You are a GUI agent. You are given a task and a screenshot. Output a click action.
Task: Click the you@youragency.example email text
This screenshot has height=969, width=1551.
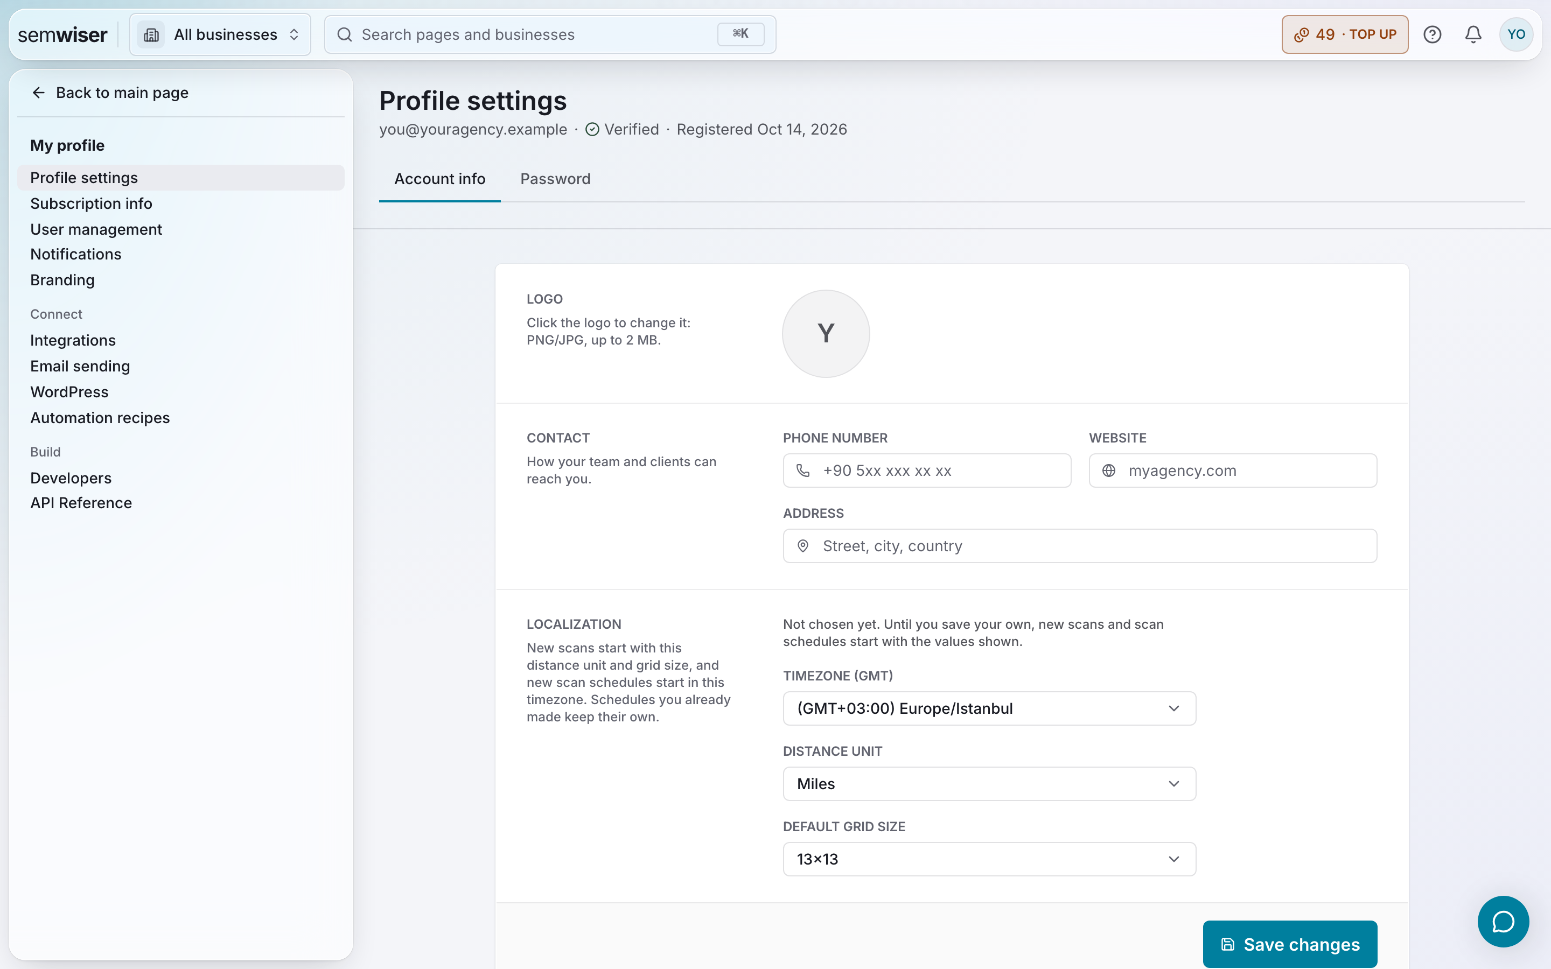tap(473, 129)
